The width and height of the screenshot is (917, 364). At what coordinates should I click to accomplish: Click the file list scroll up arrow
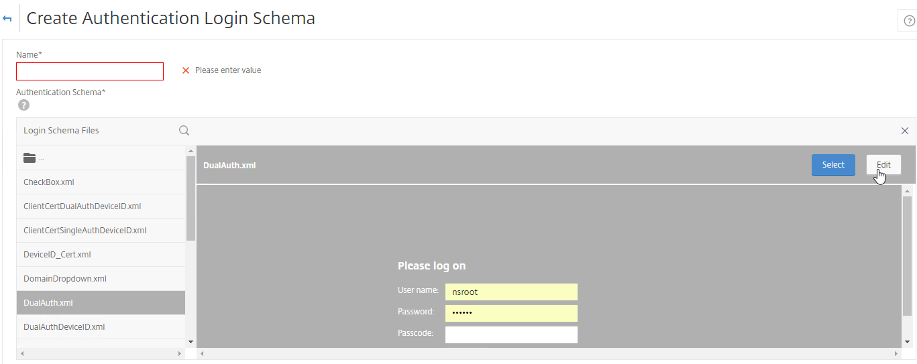coord(191,151)
